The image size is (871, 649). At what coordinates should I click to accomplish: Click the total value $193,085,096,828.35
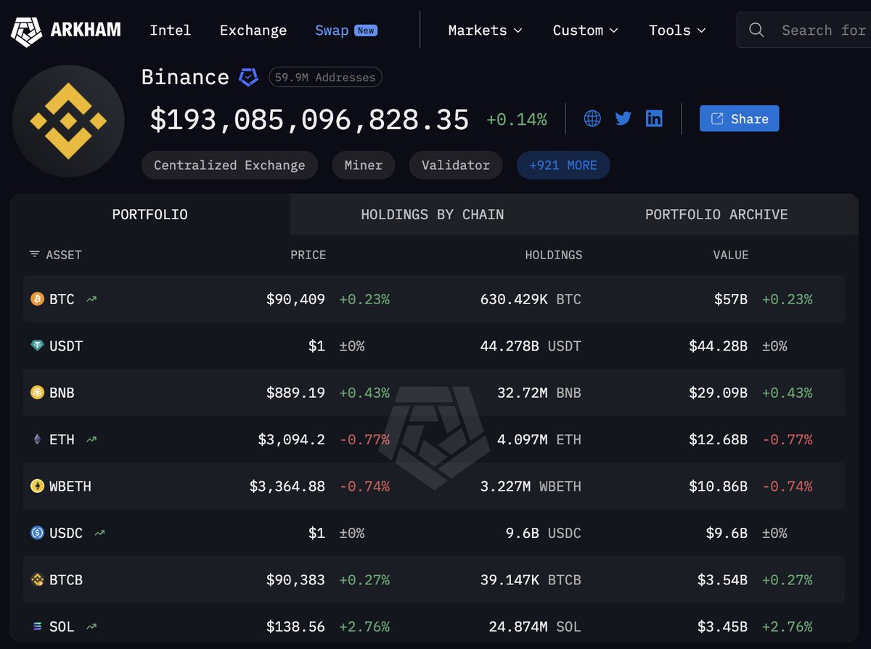310,120
